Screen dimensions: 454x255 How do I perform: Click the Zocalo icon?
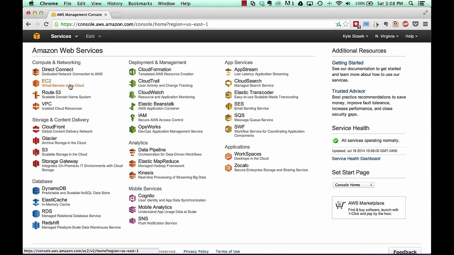pyautogui.click(x=228, y=168)
